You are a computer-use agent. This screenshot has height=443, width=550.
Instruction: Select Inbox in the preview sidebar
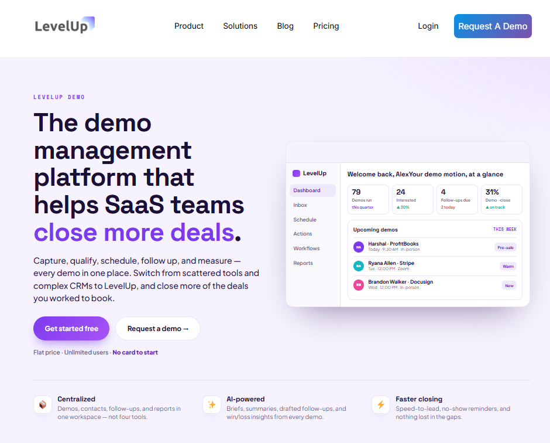click(300, 205)
